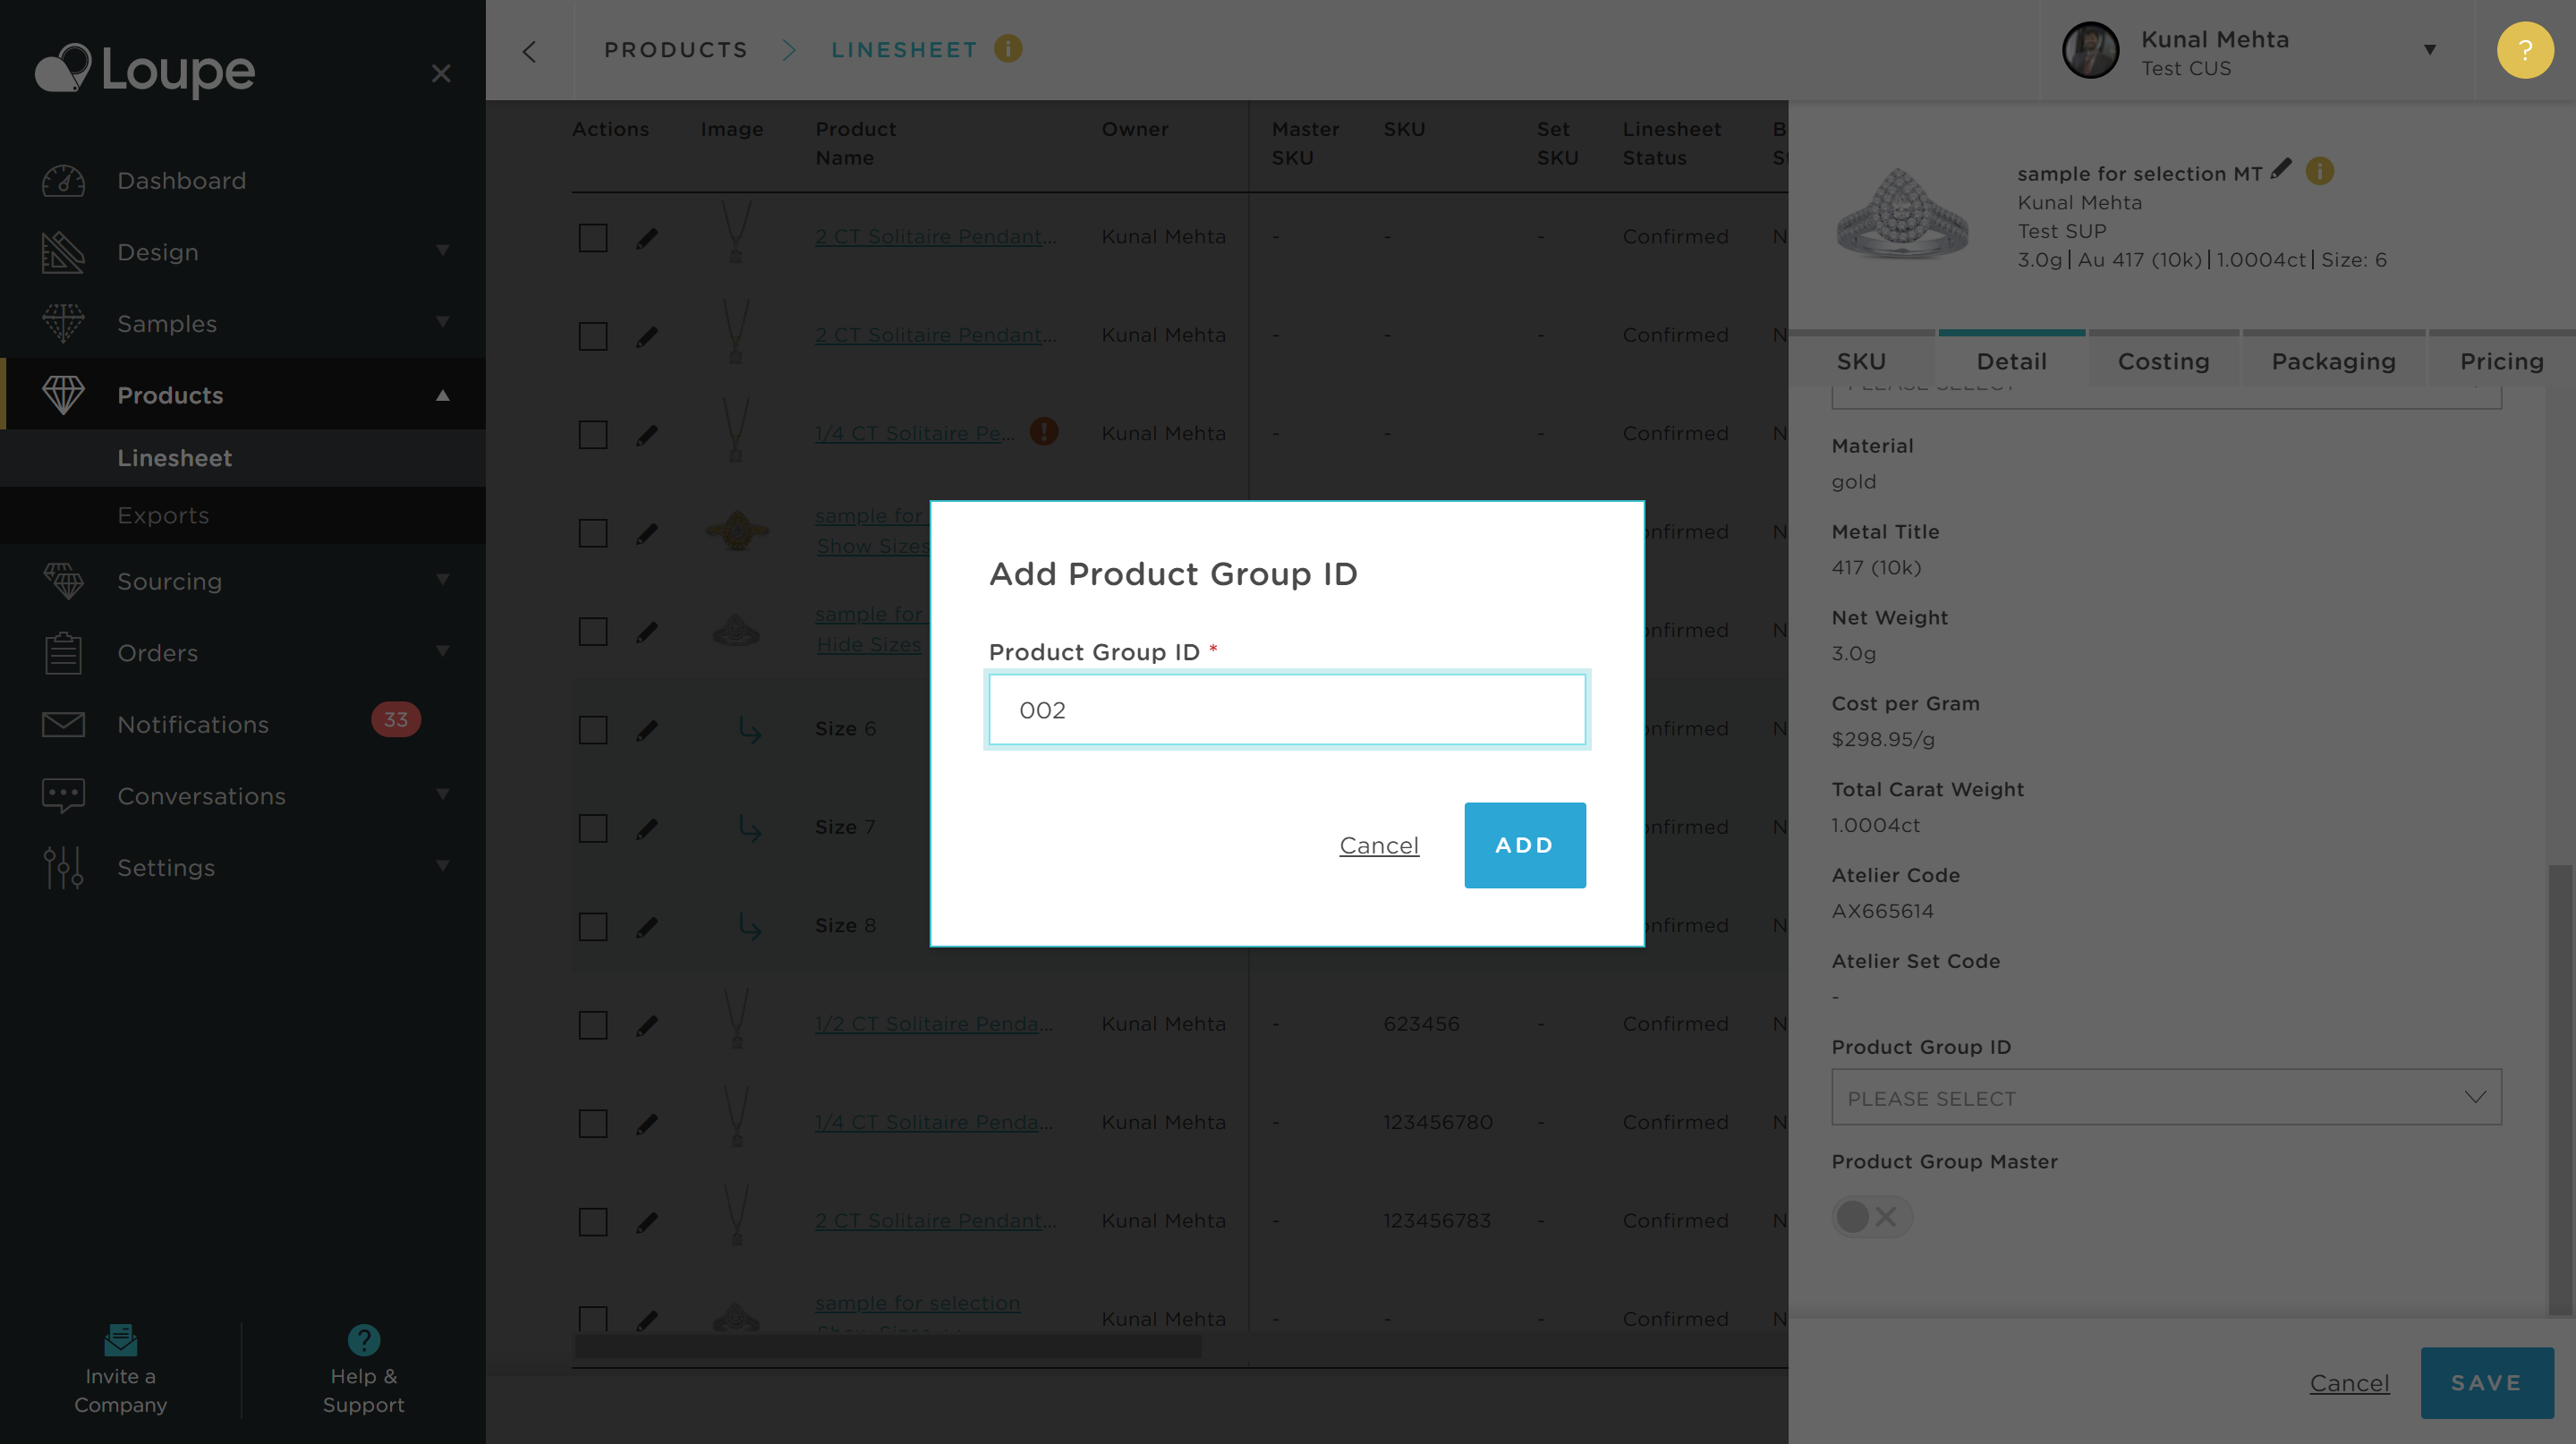2576x1444 pixels.
Task: Click the Orders clipboard icon
Action: [x=63, y=653]
